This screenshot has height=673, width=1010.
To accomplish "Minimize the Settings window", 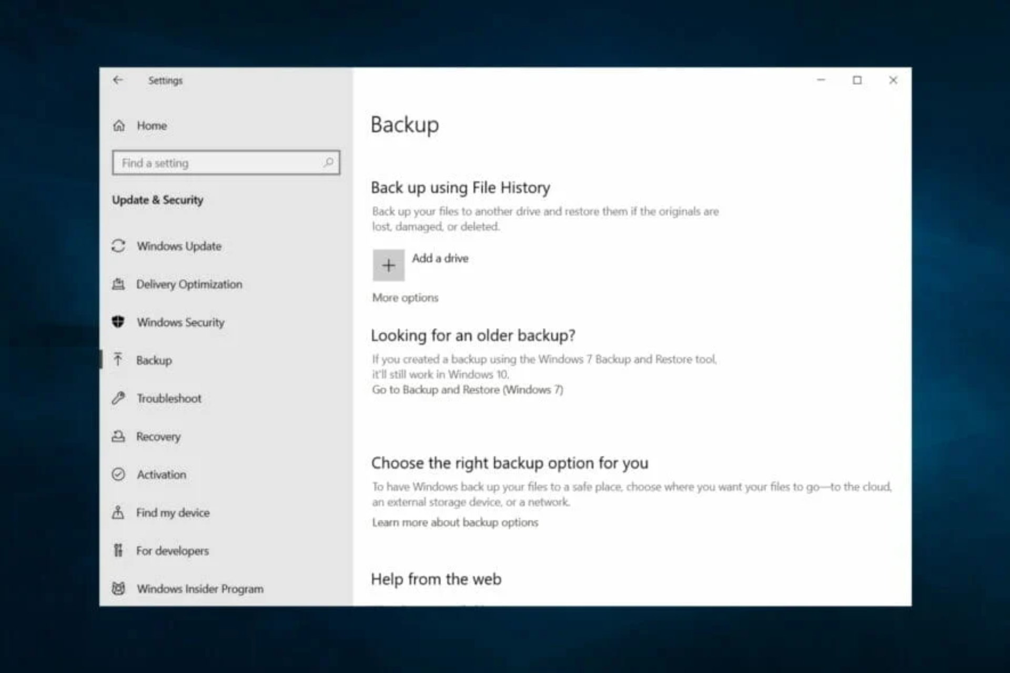I will 821,80.
